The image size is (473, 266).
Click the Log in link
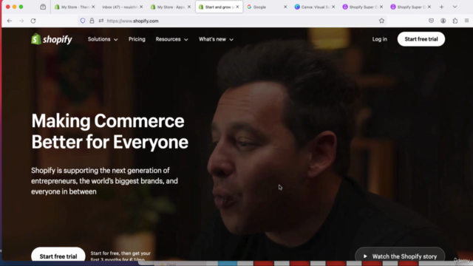379,39
